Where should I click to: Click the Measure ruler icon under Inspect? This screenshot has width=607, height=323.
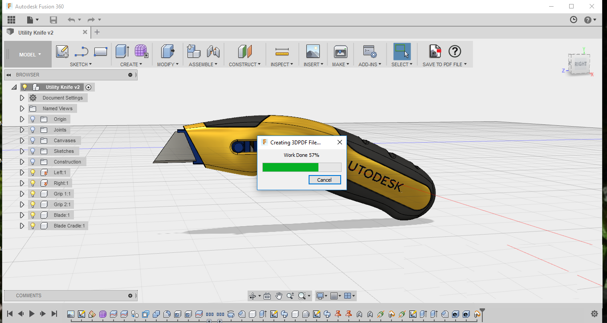pyautogui.click(x=282, y=52)
